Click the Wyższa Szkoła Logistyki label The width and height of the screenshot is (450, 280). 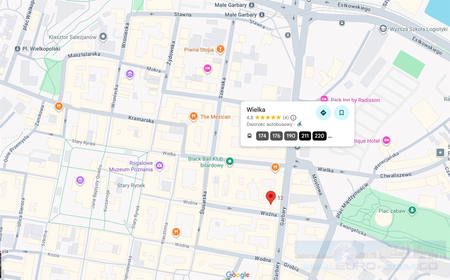coord(418,29)
